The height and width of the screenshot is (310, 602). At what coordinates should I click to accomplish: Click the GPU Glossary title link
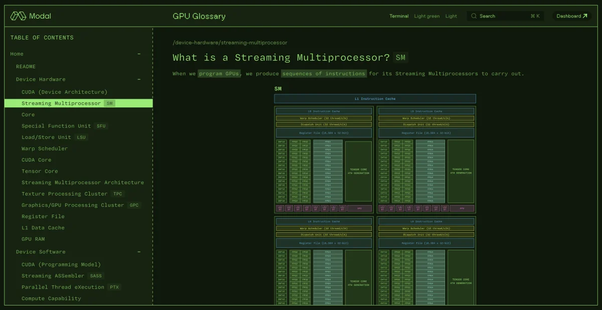[199, 16]
